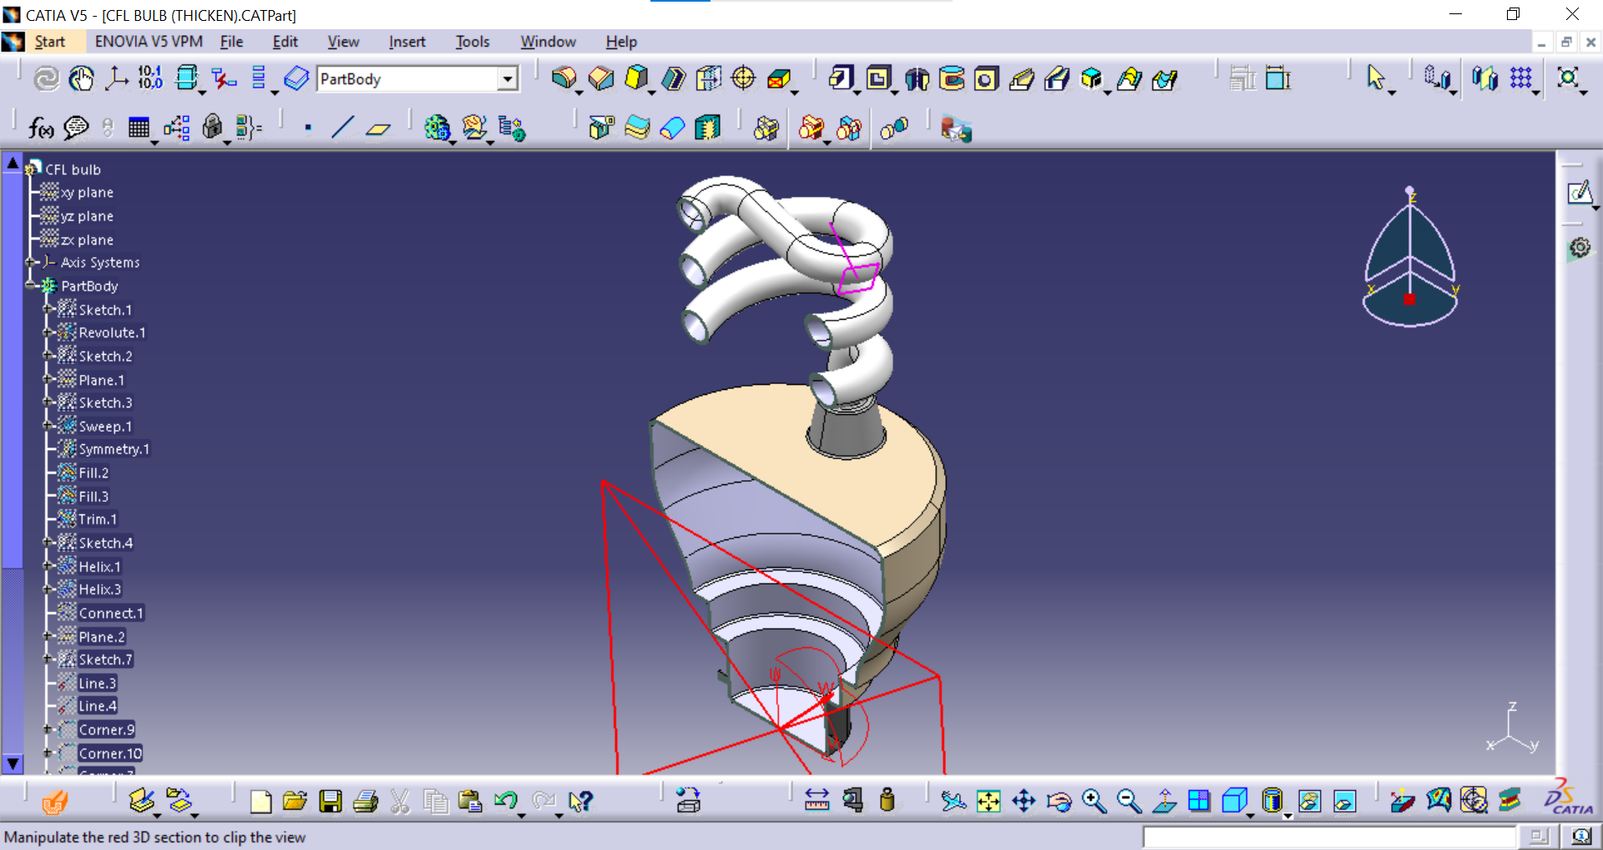Image resolution: width=1603 pixels, height=850 pixels.
Task: Create a Point with the point tool
Action: 308,128
